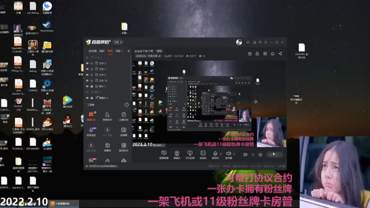Image resolution: width=370 pixels, height=208 pixels.
Task: Open the help link about phone camera
Action: [x=103, y=166]
